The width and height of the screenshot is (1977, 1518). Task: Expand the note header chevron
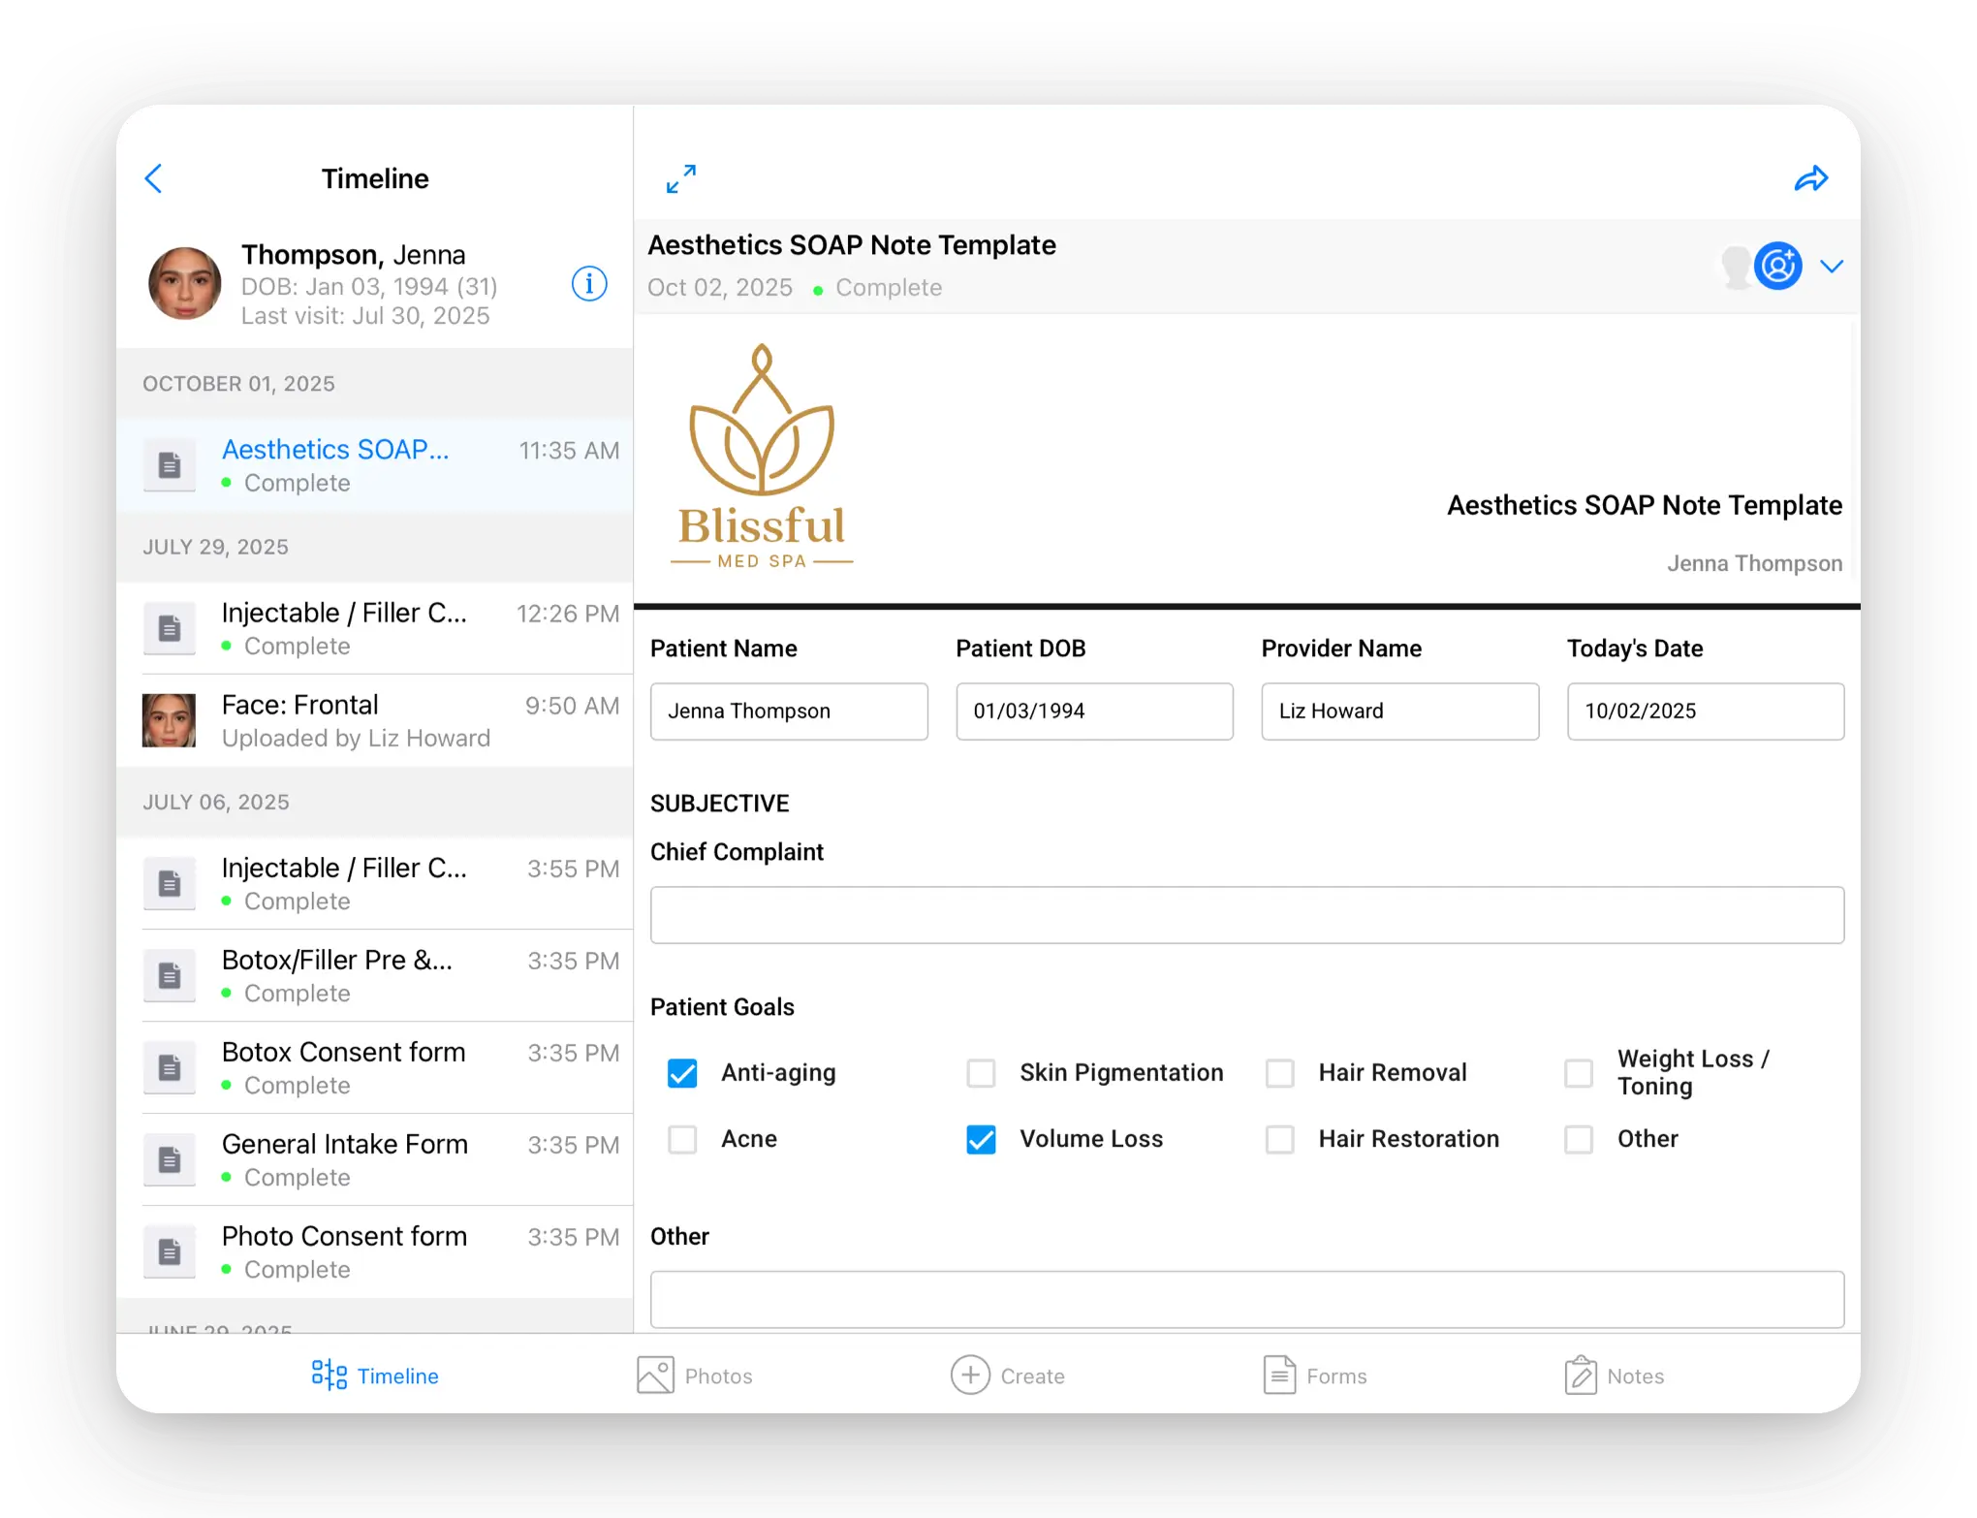(x=1832, y=266)
